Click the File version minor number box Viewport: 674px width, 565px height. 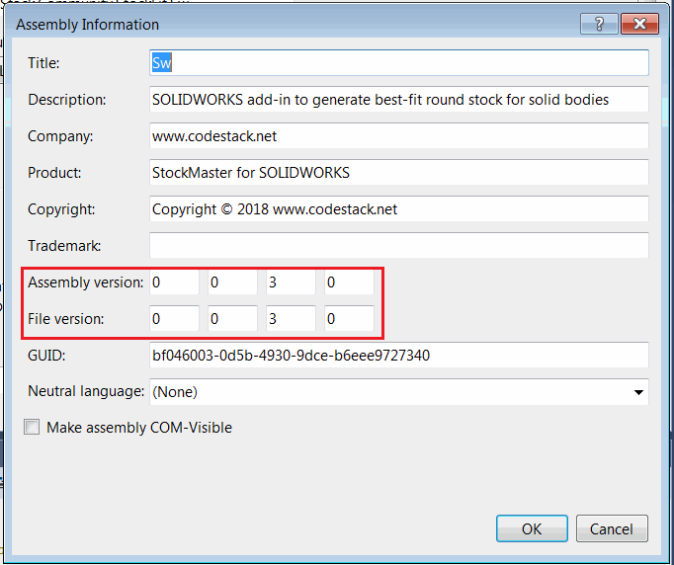coord(232,319)
